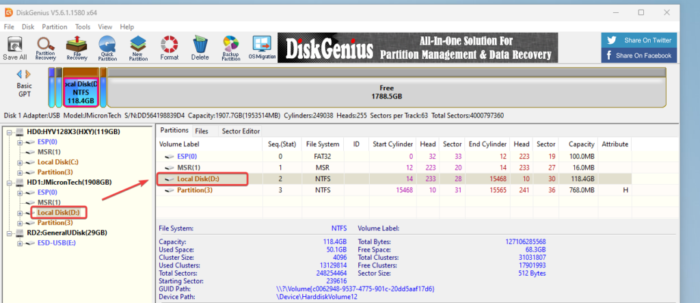Expand Partition(3) under HD0
700x303 pixels.
(20, 172)
